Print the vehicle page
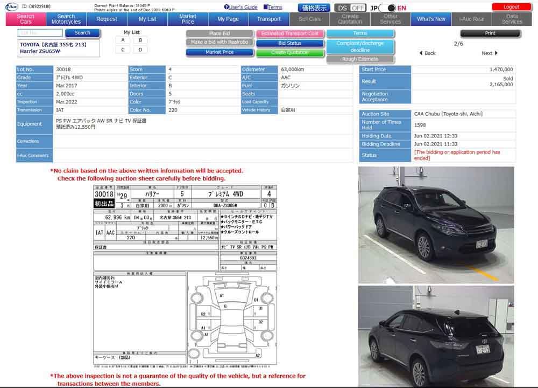 click(x=490, y=33)
